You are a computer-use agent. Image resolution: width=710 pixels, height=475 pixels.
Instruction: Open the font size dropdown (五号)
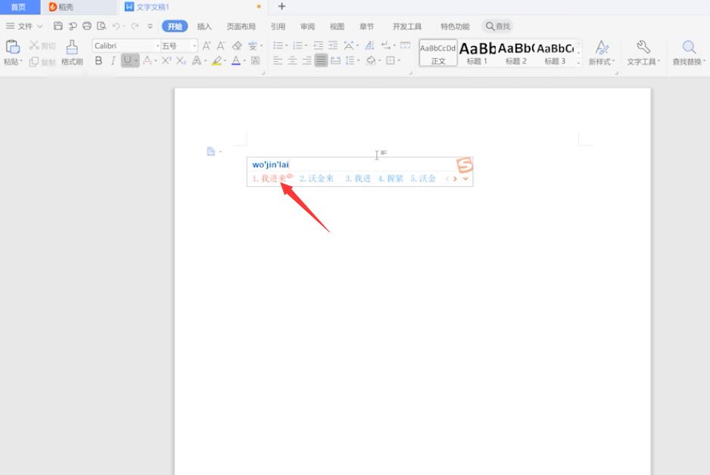pos(195,45)
